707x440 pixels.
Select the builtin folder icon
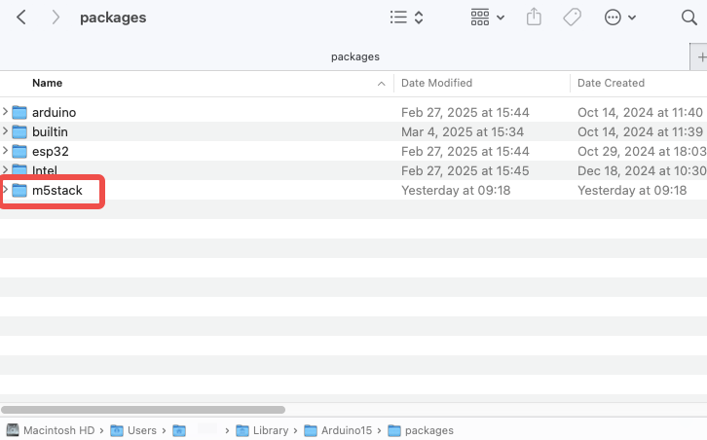coord(20,131)
